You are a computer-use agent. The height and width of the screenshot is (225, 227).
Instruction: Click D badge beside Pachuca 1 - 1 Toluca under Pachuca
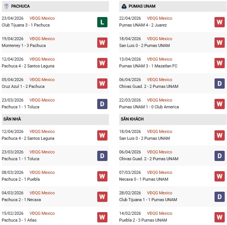point(102,104)
